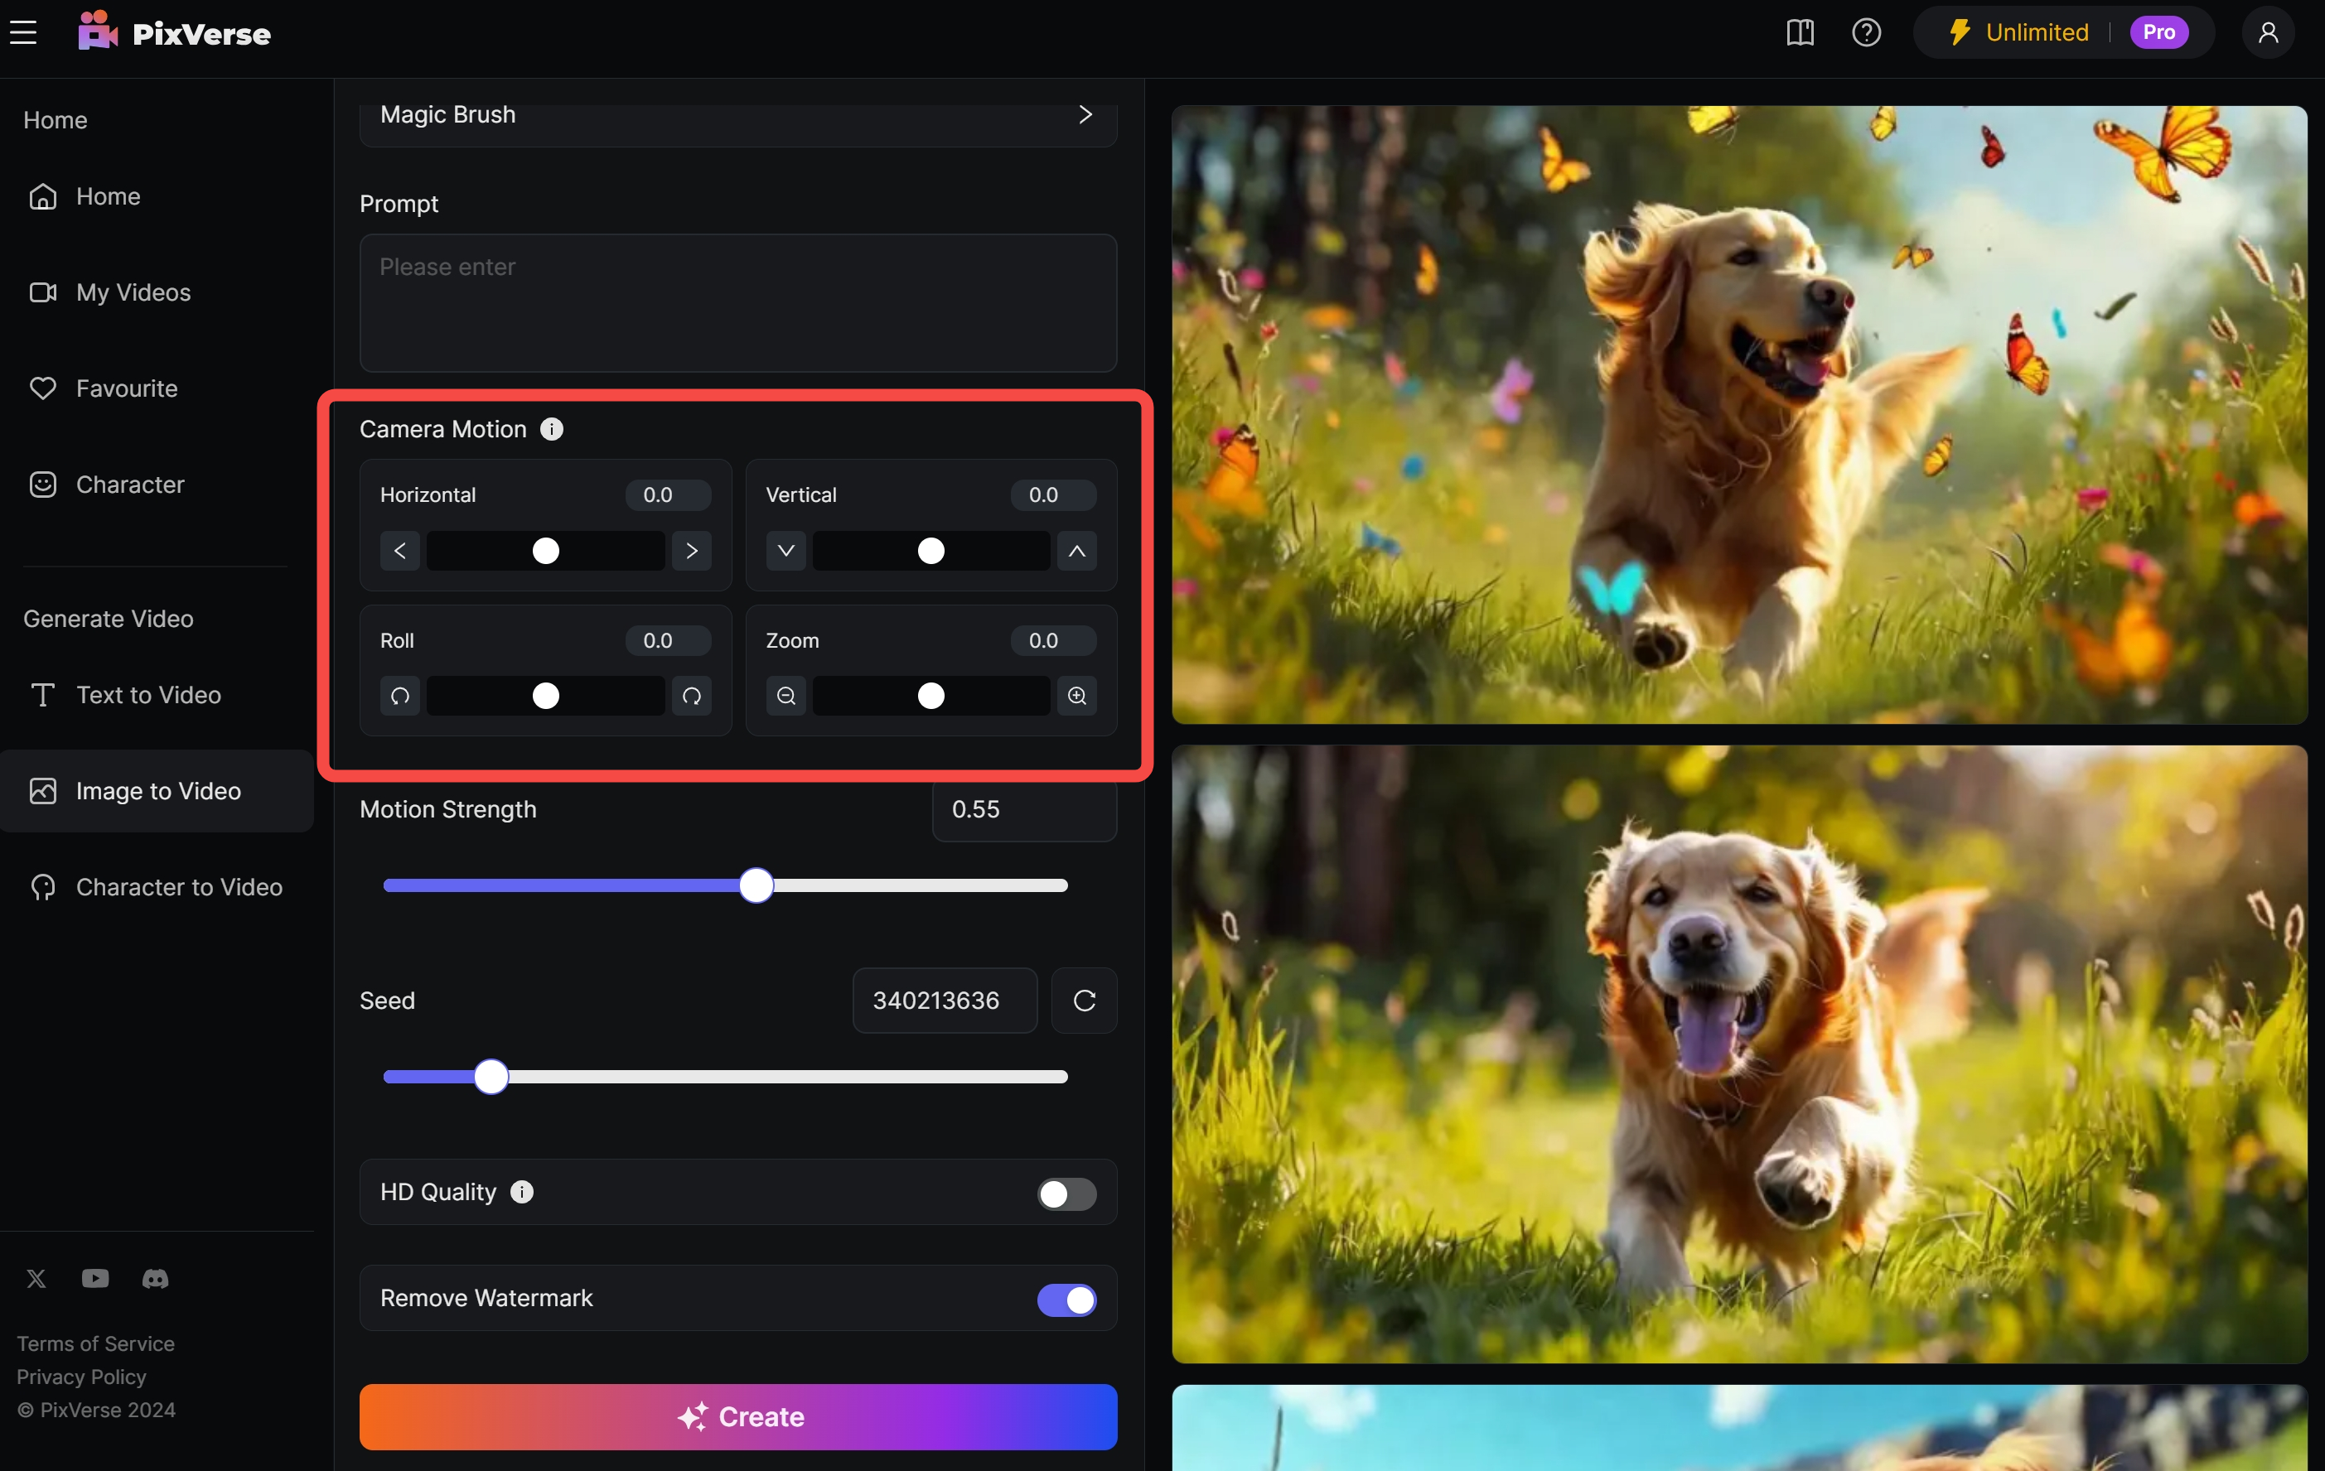The width and height of the screenshot is (2325, 1471).
Task: Click the Camera Motion info icon
Action: [x=551, y=430]
